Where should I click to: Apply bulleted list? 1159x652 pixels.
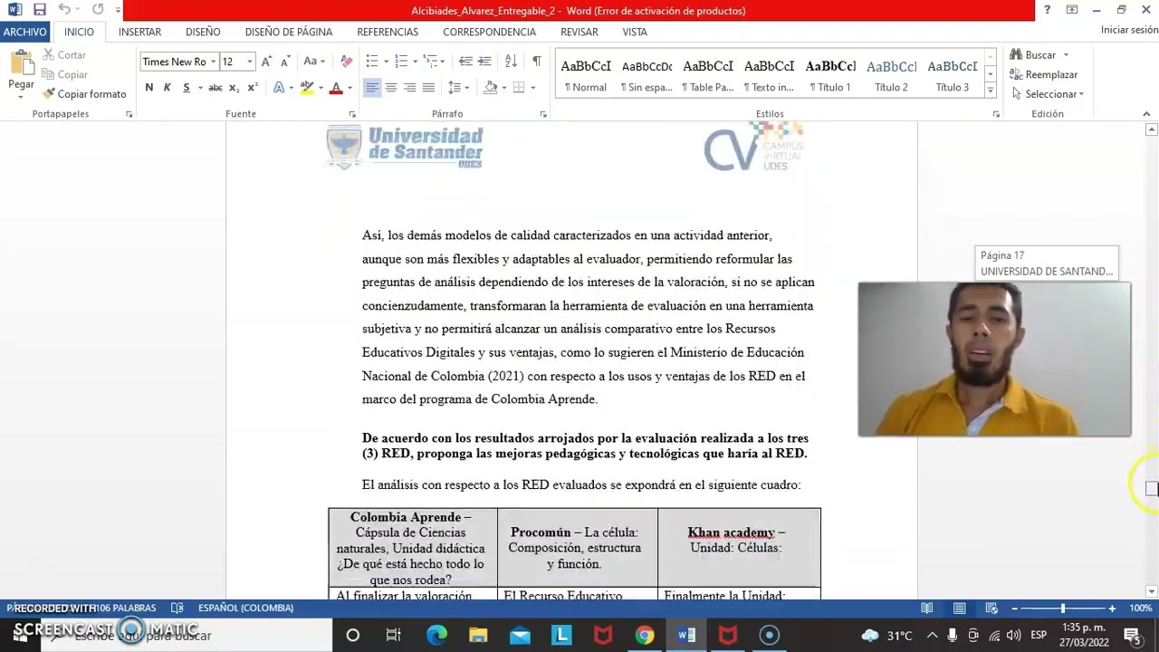coord(371,62)
